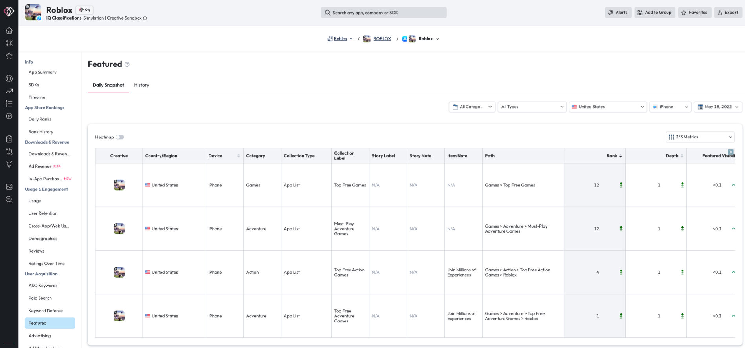Collapse the Top Free Games row chevron
745x348 pixels.
point(733,185)
